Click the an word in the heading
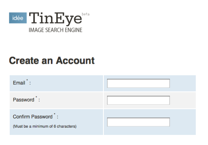208x145 pixels. click(47, 61)
